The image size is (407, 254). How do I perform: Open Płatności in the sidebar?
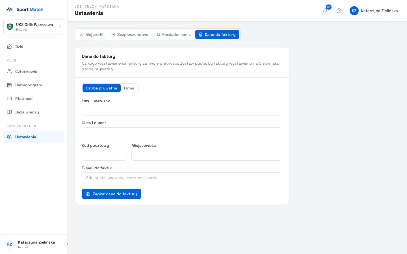pyautogui.click(x=34, y=98)
